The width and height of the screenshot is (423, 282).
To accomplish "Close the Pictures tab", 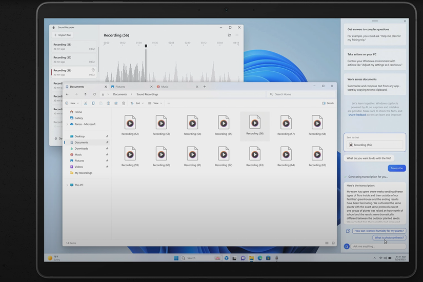I will [x=151, y=87].
